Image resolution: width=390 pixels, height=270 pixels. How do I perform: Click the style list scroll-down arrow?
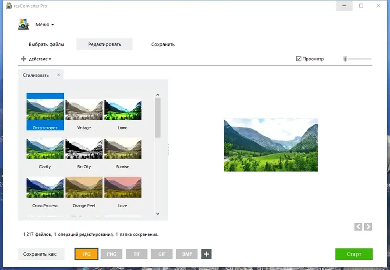[157, 213]
